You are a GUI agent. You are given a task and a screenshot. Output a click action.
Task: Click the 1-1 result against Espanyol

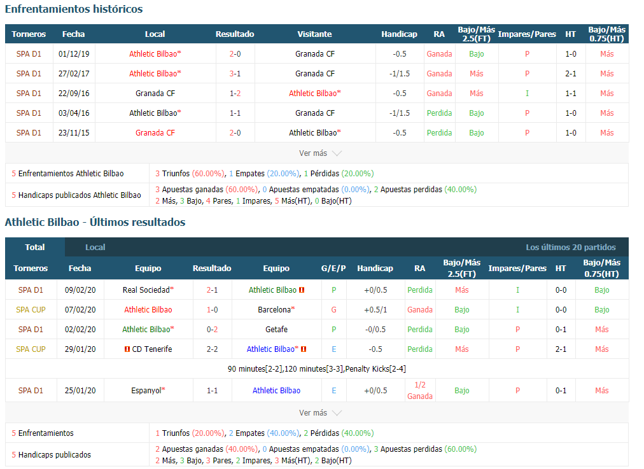[x=212, y=391]
